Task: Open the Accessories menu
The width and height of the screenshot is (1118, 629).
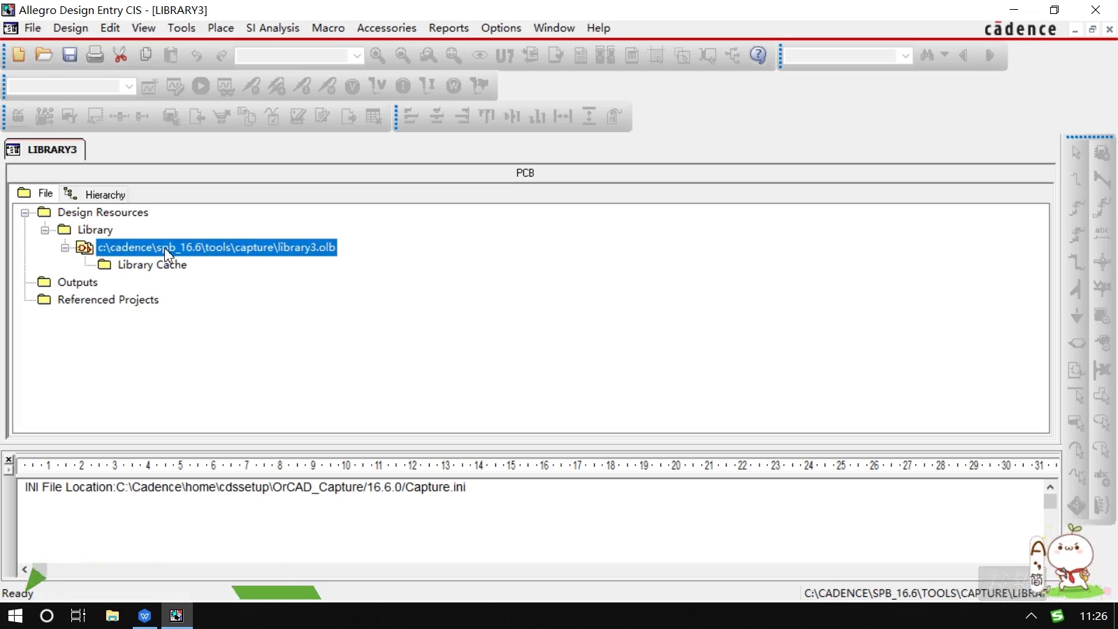Action: point(386,28)
